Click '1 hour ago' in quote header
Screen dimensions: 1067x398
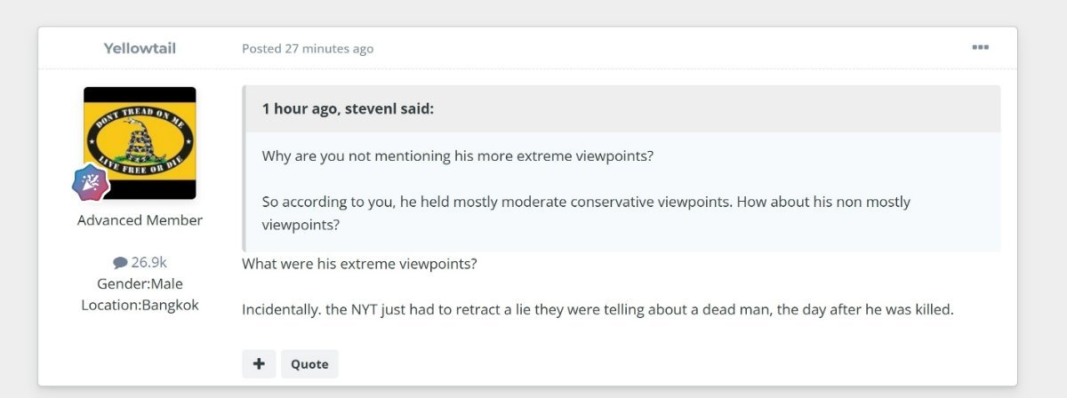297,109
